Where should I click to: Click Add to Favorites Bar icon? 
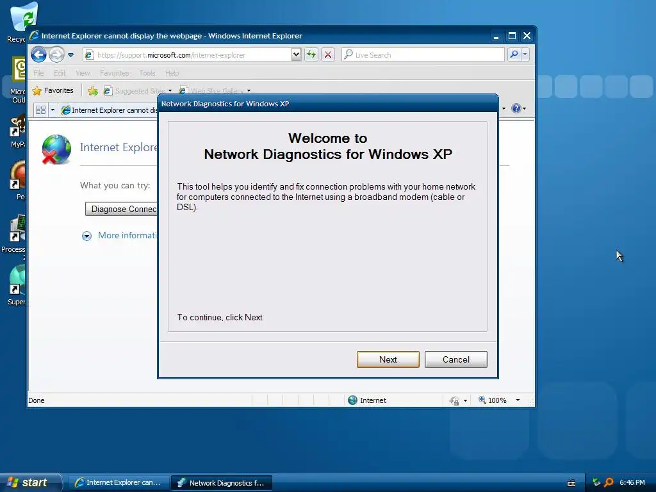point(93,91)
